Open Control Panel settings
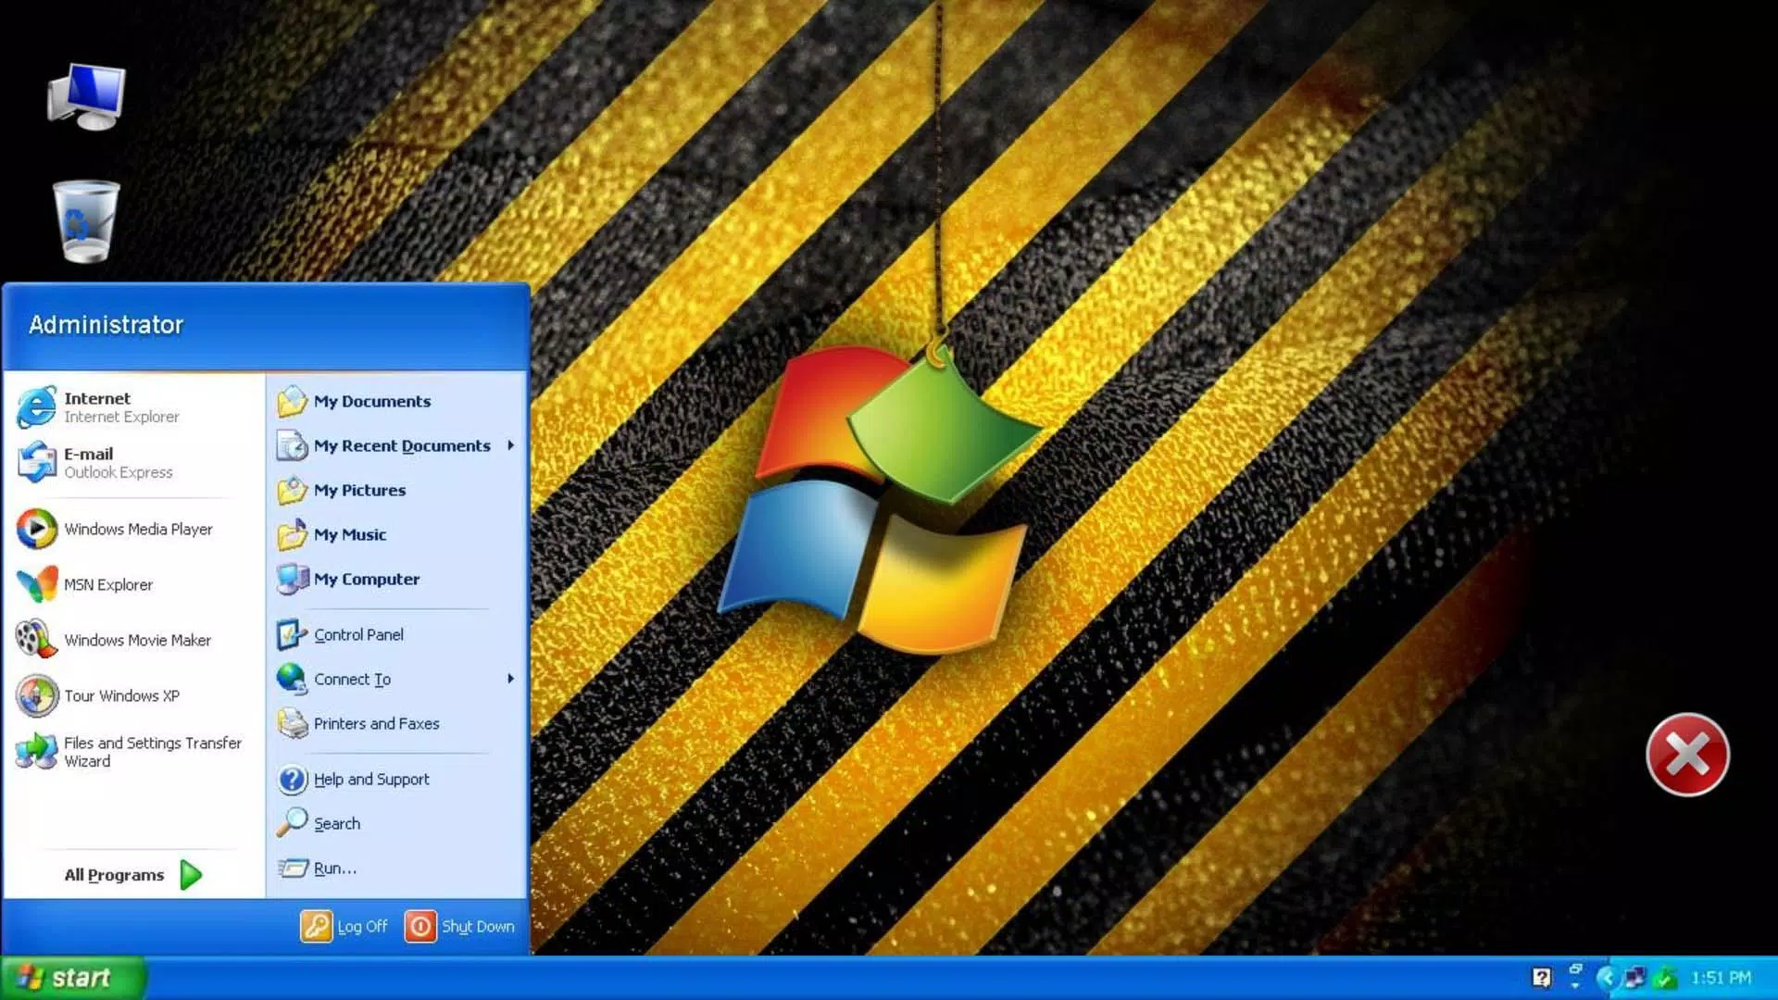This screenshot has height=1000, width=1778. click(357, 633)
